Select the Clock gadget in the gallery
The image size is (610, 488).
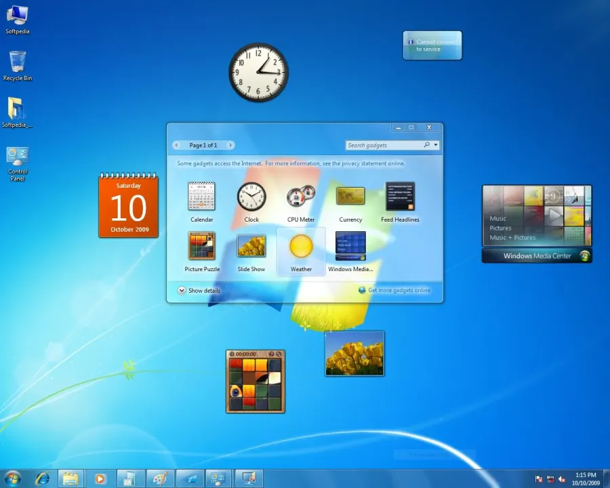tap(251, 202)
